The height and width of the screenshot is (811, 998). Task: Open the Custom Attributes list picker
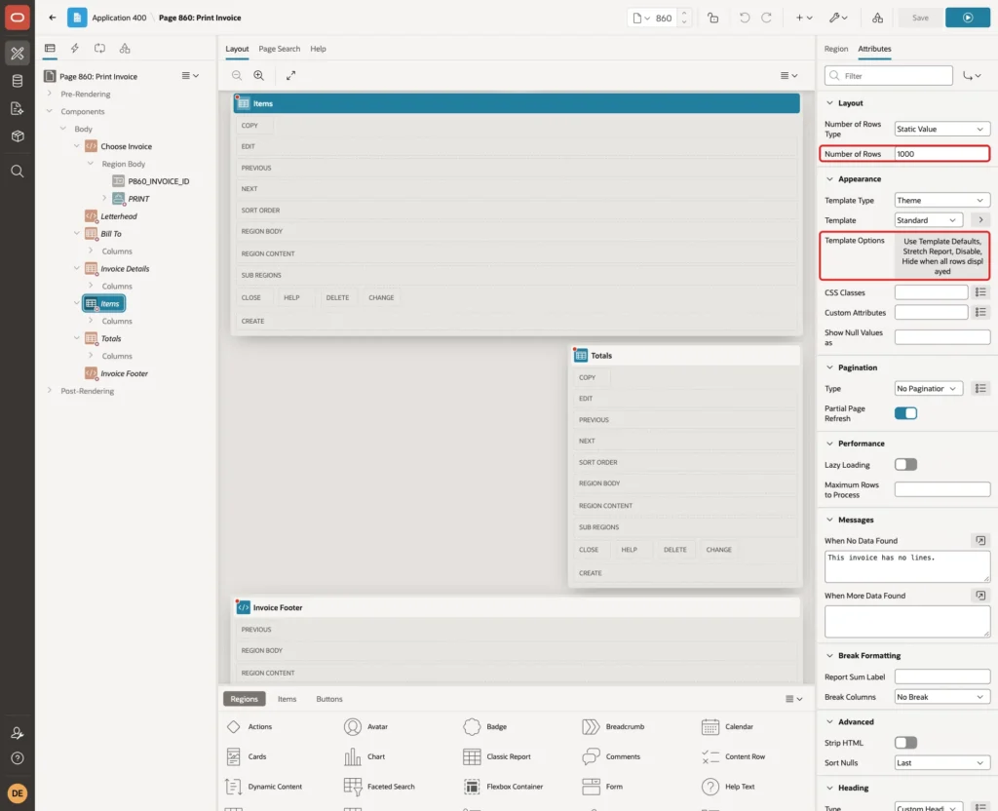980,313
